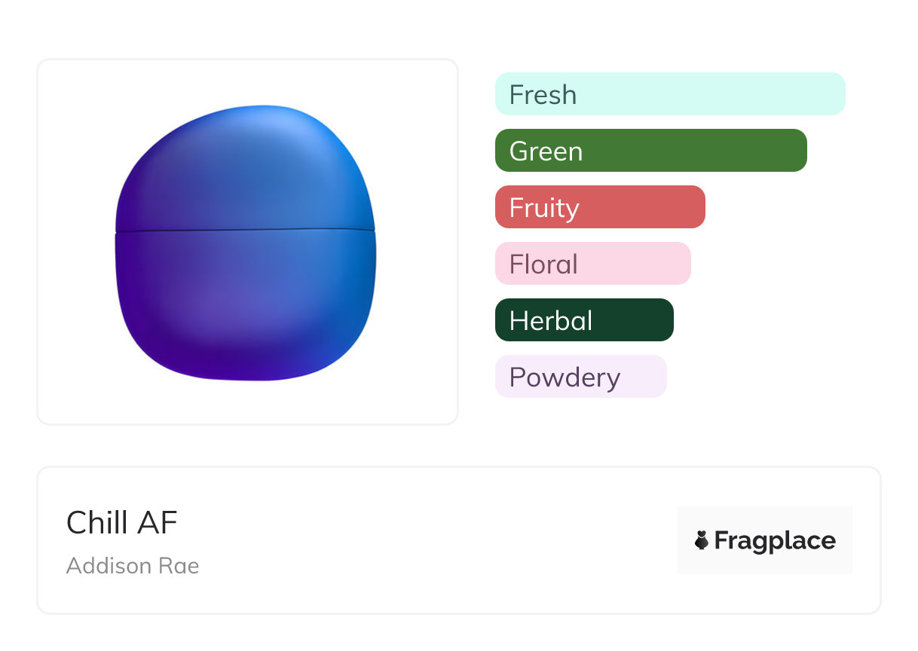This screenshot has height=651, width=918.
Task: Open the Chill AF fragrance title
Action: point(122,523)
